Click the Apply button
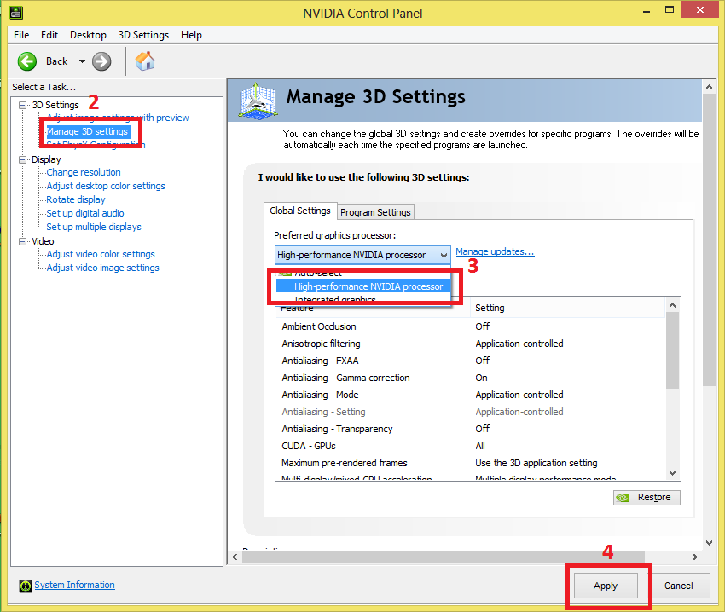Screen dimensions: 725x612 click(606, 586)
